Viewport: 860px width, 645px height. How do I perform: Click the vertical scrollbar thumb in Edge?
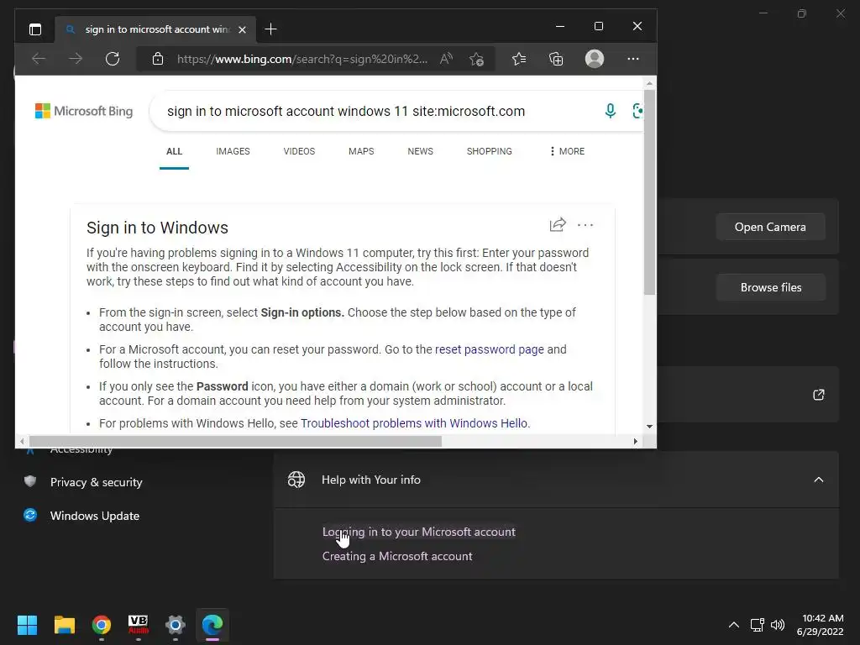tap(649, 192)
